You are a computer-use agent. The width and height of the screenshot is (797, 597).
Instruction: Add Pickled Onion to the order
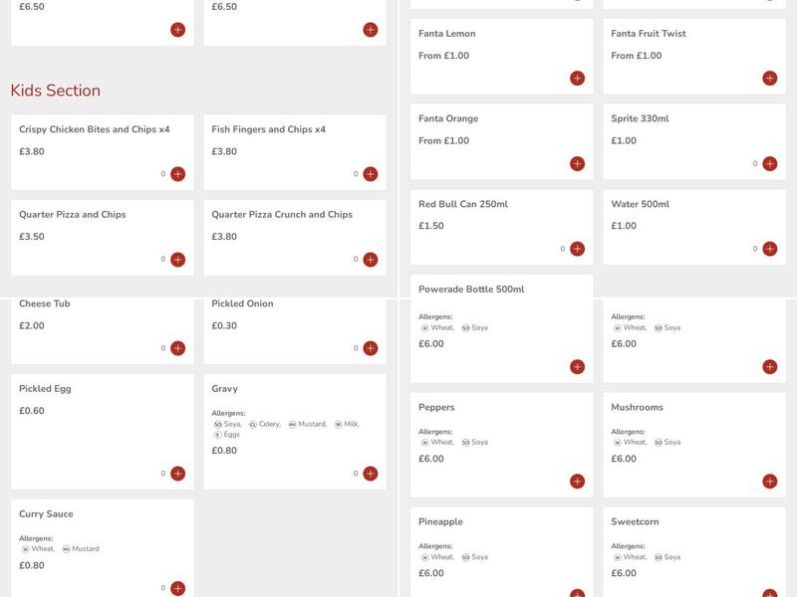coord(370,348)
